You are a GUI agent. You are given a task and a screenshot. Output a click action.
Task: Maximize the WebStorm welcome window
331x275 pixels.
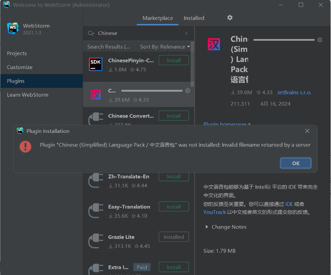point(300,5)
